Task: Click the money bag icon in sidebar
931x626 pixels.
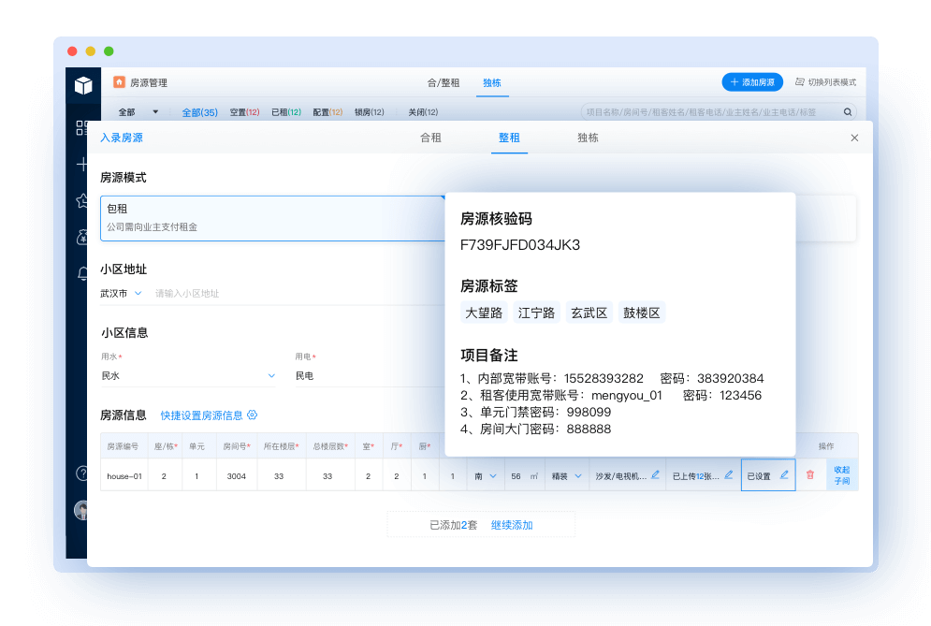Action: pos(82,237)
